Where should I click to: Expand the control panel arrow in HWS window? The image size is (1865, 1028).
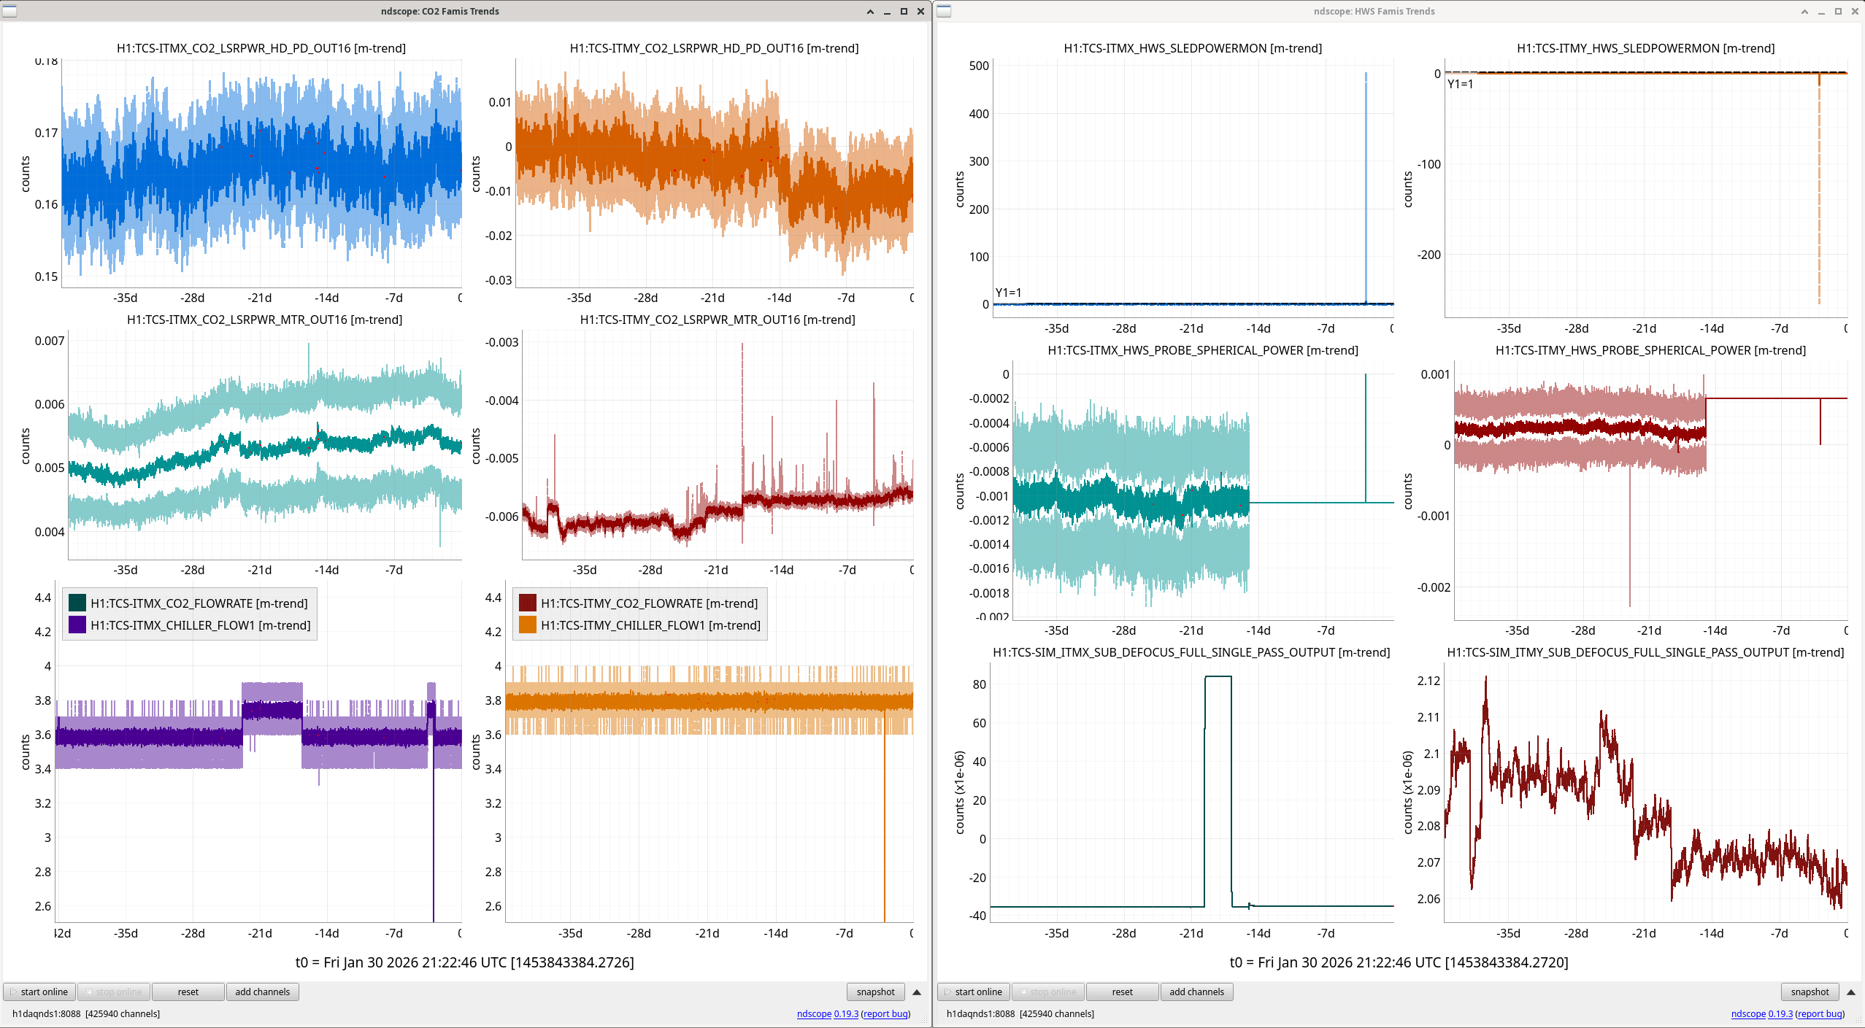click(1851, 992)
